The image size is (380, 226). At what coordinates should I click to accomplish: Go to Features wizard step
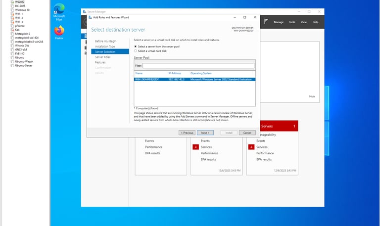coord(100,62)
